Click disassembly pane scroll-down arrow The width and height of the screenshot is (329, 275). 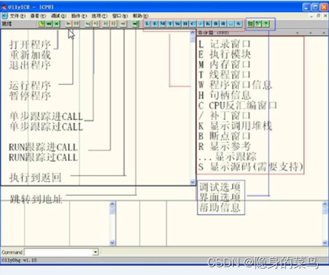tap(192, 182)
